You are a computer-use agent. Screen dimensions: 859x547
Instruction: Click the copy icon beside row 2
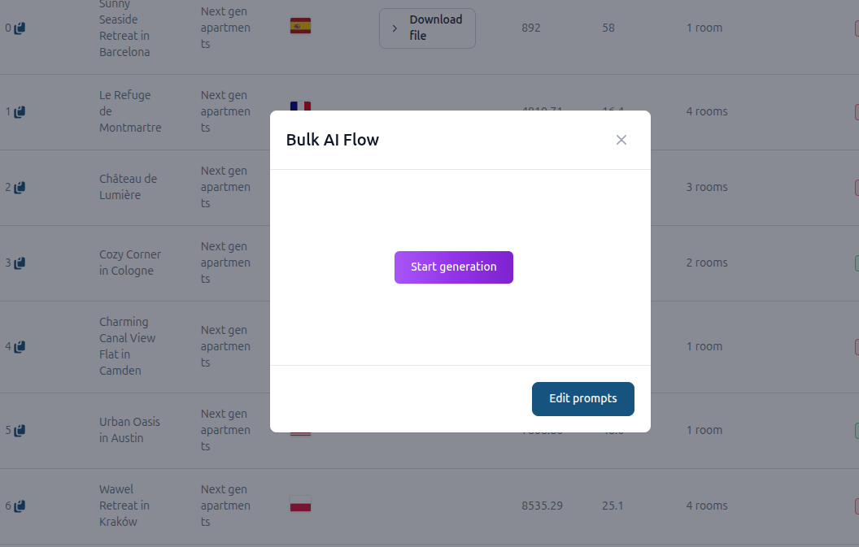(20, 188)
